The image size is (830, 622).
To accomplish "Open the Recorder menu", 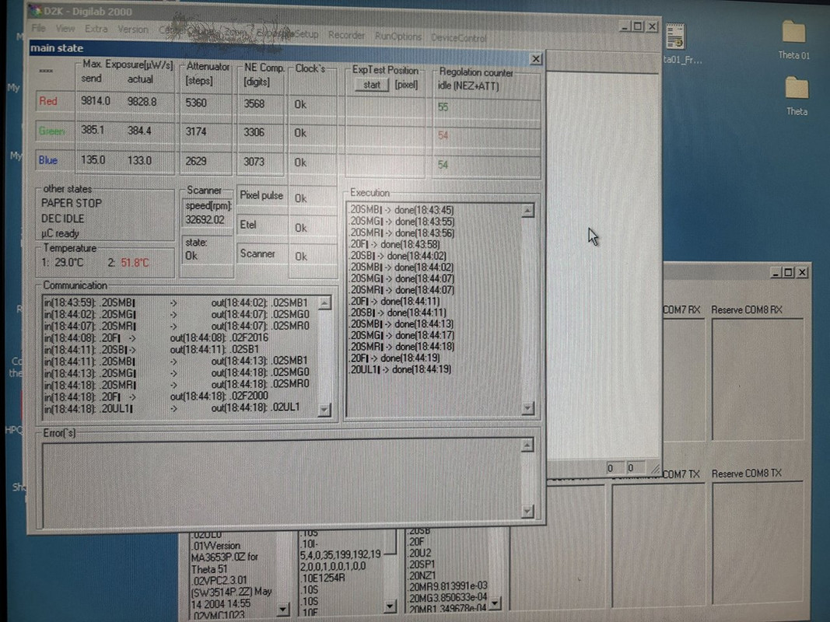I will click(347, 36).
